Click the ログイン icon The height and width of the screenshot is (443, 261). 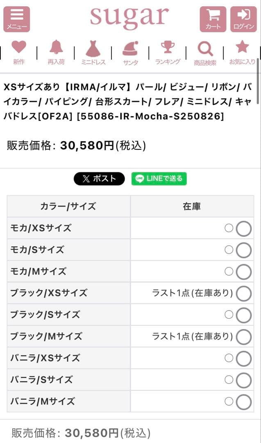pos(244,18)
